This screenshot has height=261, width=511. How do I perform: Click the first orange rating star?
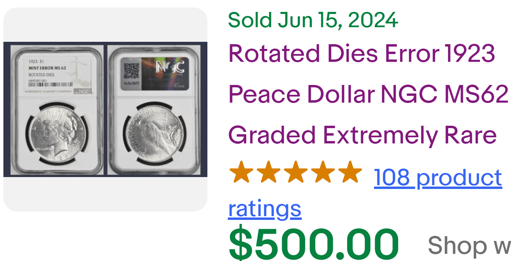click(241, 172)
